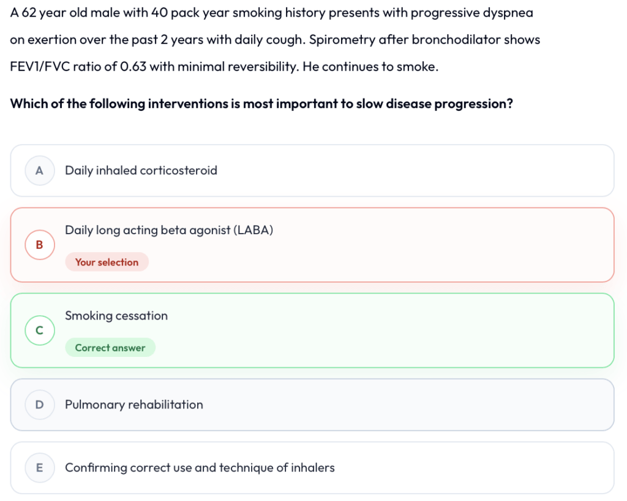Click the 'Your selection' red label
This screenshot has width=627, height=501.
tap(107, 262)
